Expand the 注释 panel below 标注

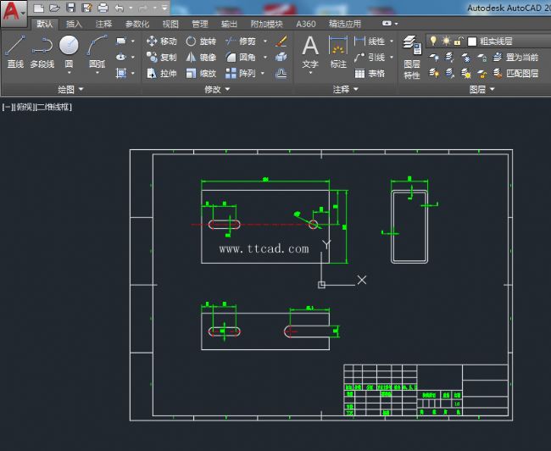(346, 89)
